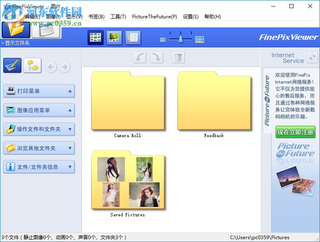Screen dimensions: 320x242
Task: Open the PictureTheFuture(P) menu
Action: tap(154, 17)
